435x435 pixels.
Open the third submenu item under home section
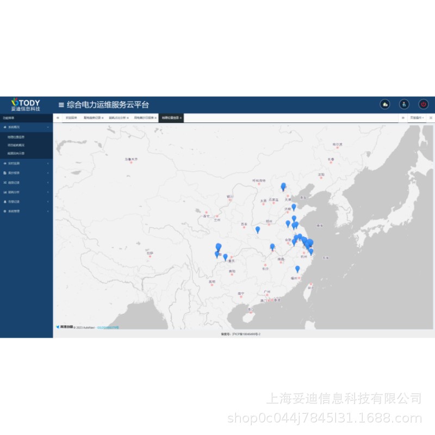pos(16,153)
